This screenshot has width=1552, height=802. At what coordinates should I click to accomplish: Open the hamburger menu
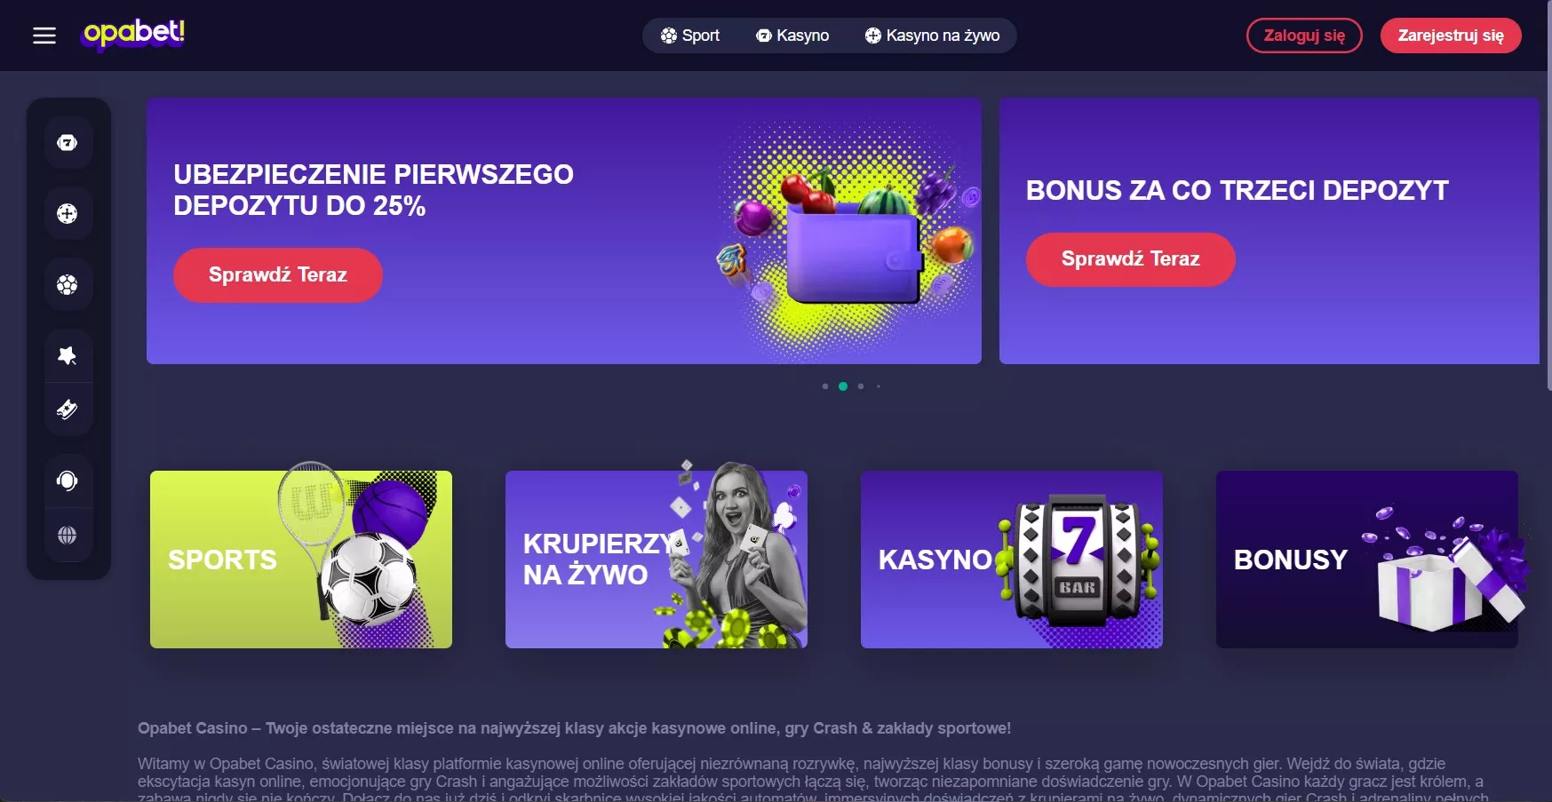click(x=44, y=36)
